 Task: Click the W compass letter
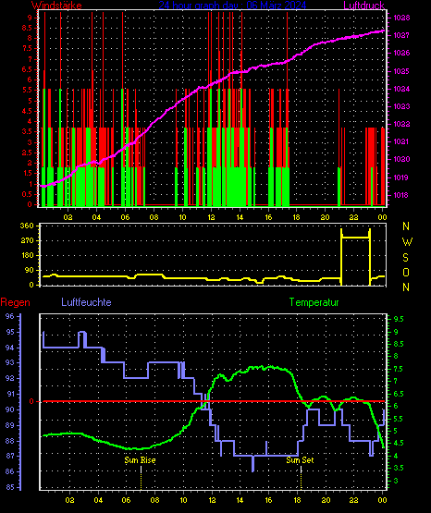(x=407, y=242)
